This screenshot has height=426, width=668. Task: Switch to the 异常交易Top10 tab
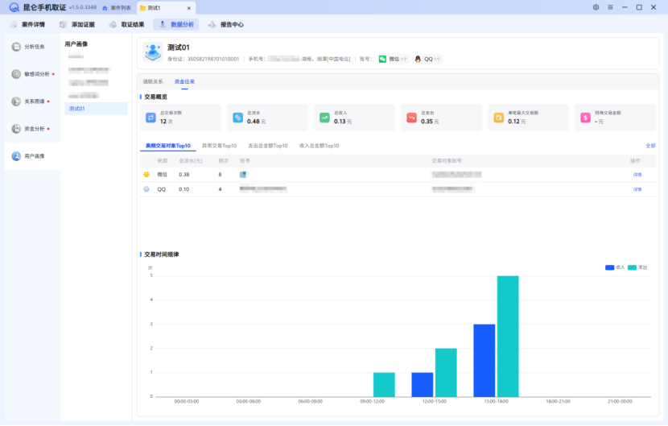tap(219, 146)
